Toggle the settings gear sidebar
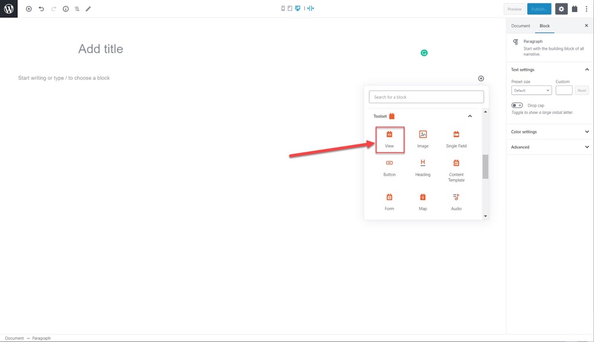This screenshot has height=342, width=594. pos(561,9)
